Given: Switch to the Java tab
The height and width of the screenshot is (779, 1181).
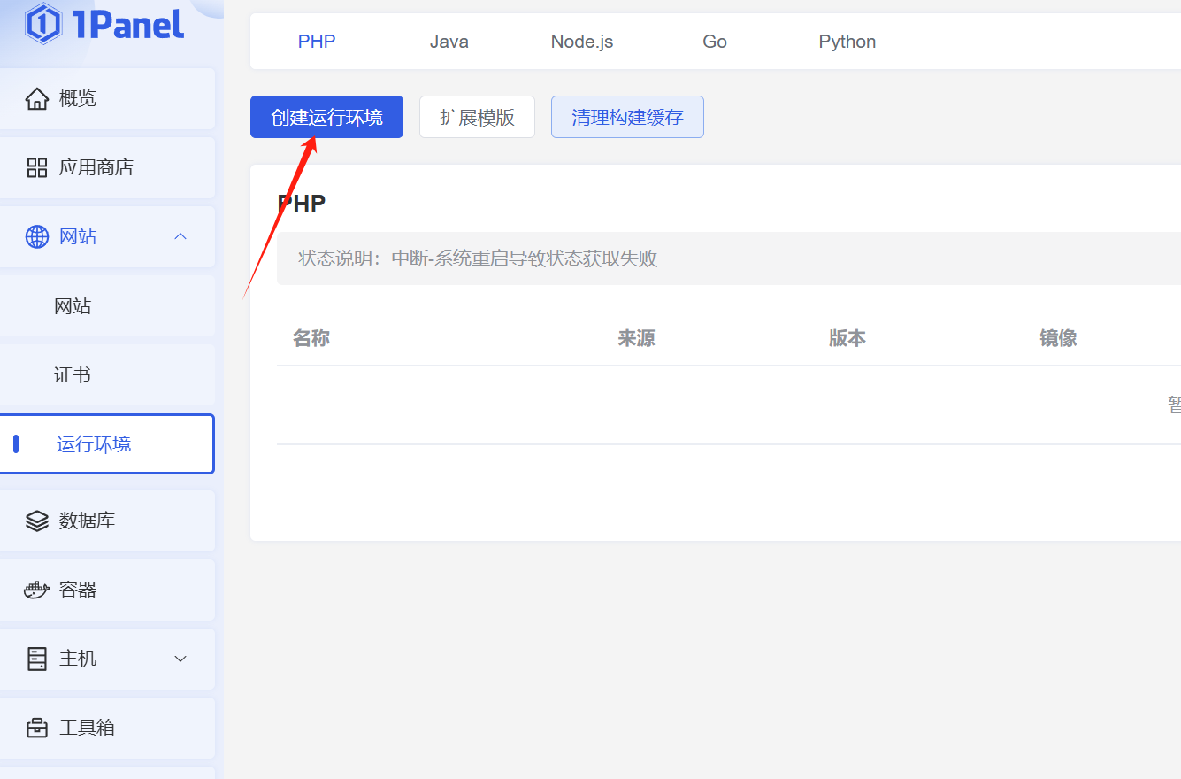Looking at the screenshot, I should pos(449,42).
